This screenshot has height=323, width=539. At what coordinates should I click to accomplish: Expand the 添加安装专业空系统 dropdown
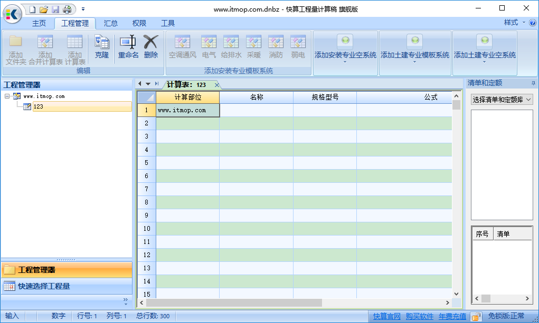click(x=345, y=62)
